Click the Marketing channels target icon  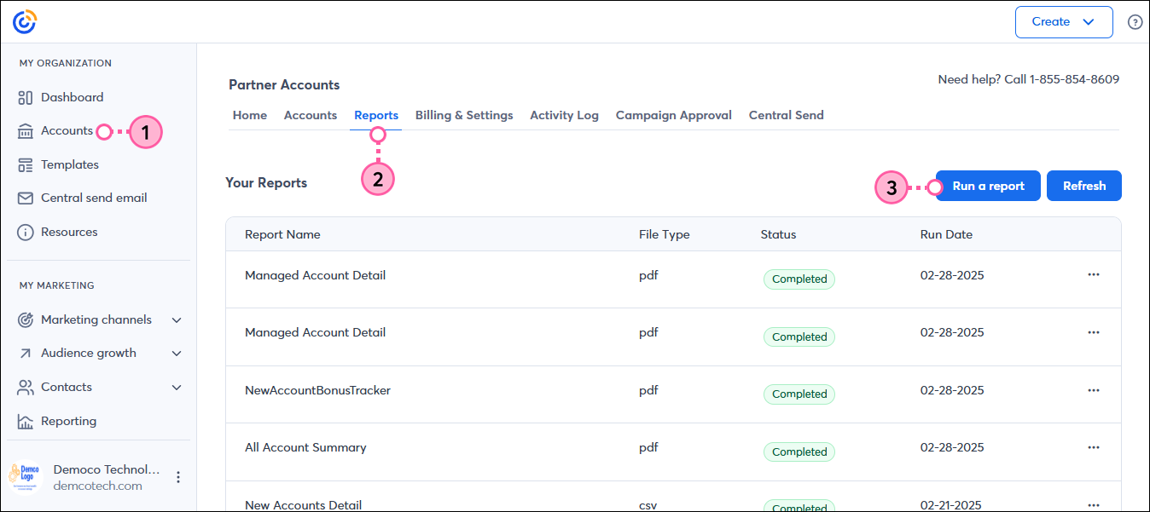coord(26,319)
